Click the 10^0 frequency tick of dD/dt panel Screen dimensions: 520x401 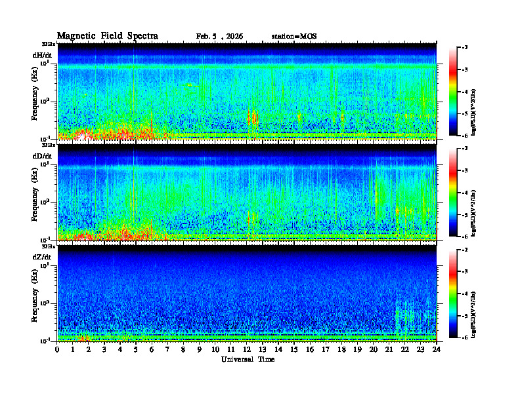(45, 202)
